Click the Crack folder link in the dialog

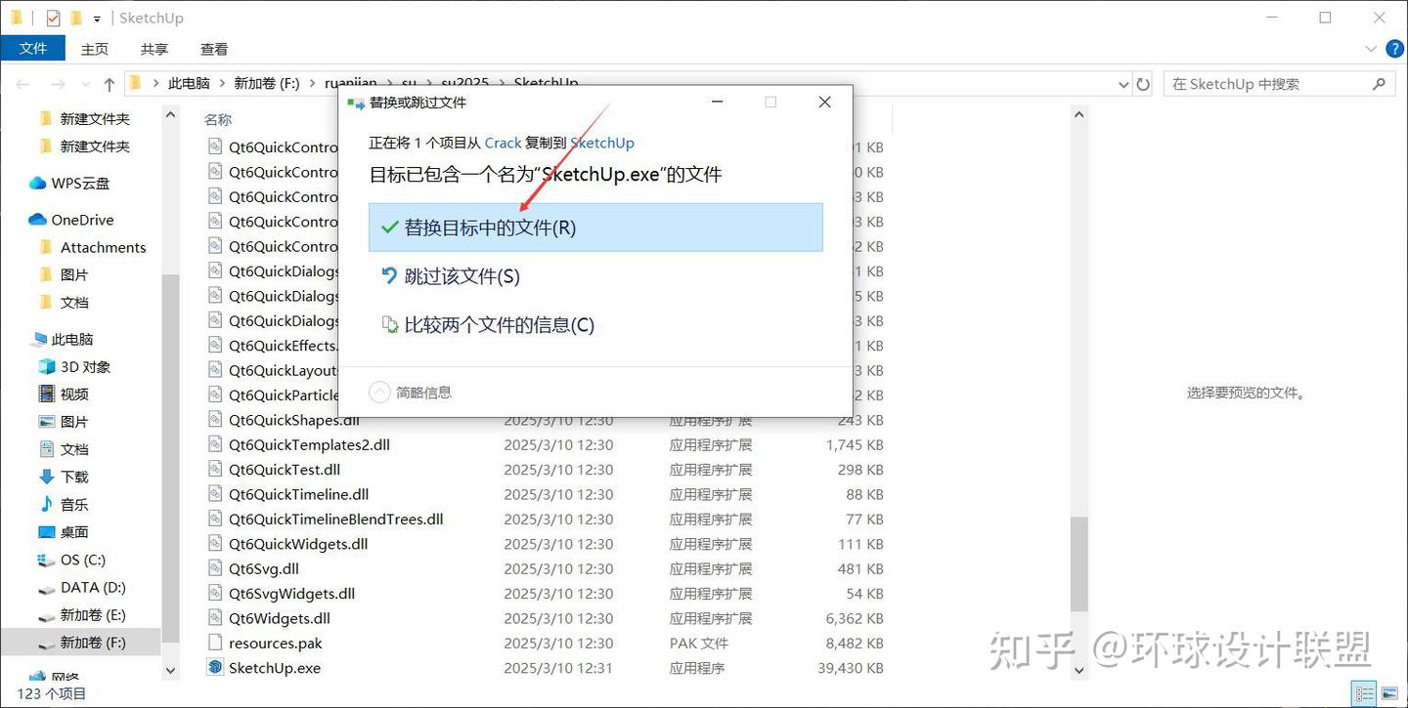(x=503, y=143)
